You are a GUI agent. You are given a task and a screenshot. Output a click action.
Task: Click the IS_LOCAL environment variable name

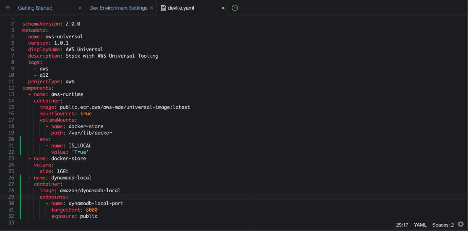pyautogui.click(x=80, y=145)
